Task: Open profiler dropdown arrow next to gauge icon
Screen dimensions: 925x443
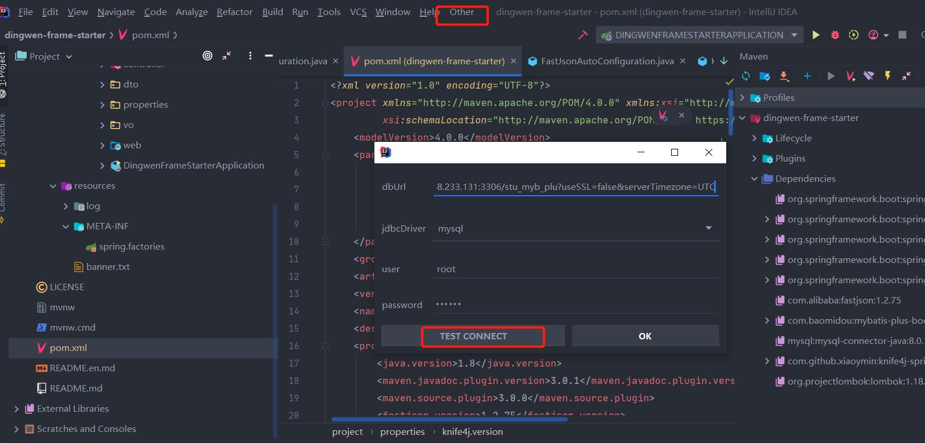Action: (886, 35)
